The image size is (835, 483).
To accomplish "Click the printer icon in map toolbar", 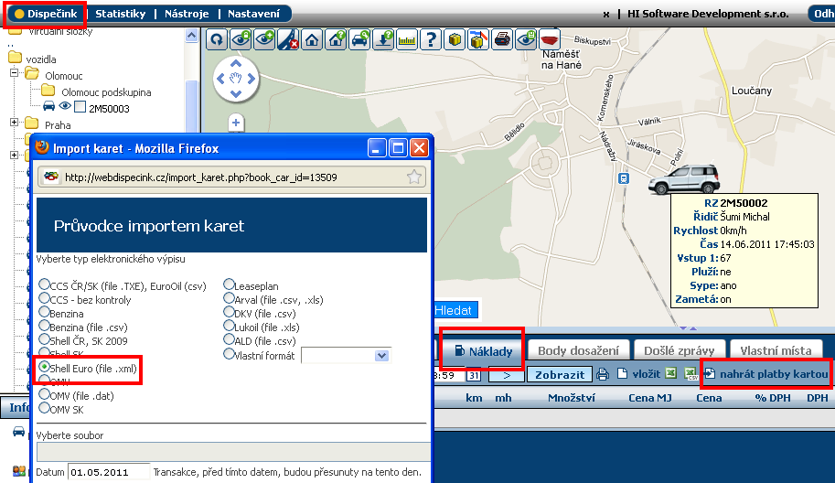I will coord(502,39).
